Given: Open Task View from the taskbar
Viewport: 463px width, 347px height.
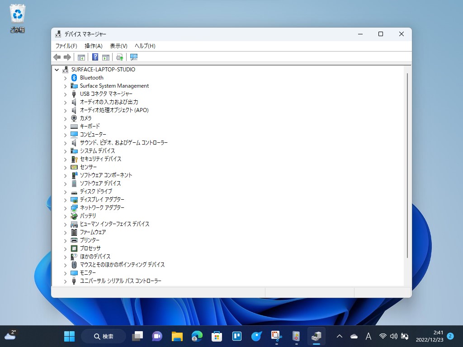Looking at the screenshot, I should [137, 336].
